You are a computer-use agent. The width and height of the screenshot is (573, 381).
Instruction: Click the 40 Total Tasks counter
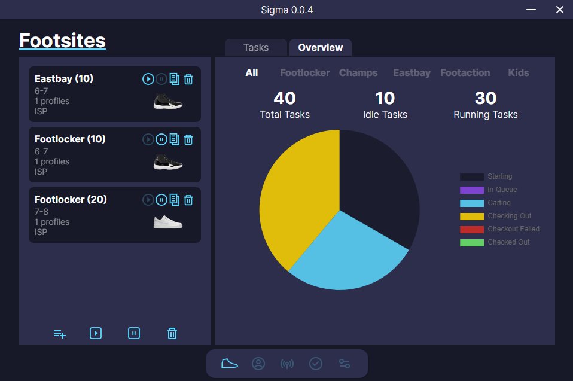click(x=285, y=105)
